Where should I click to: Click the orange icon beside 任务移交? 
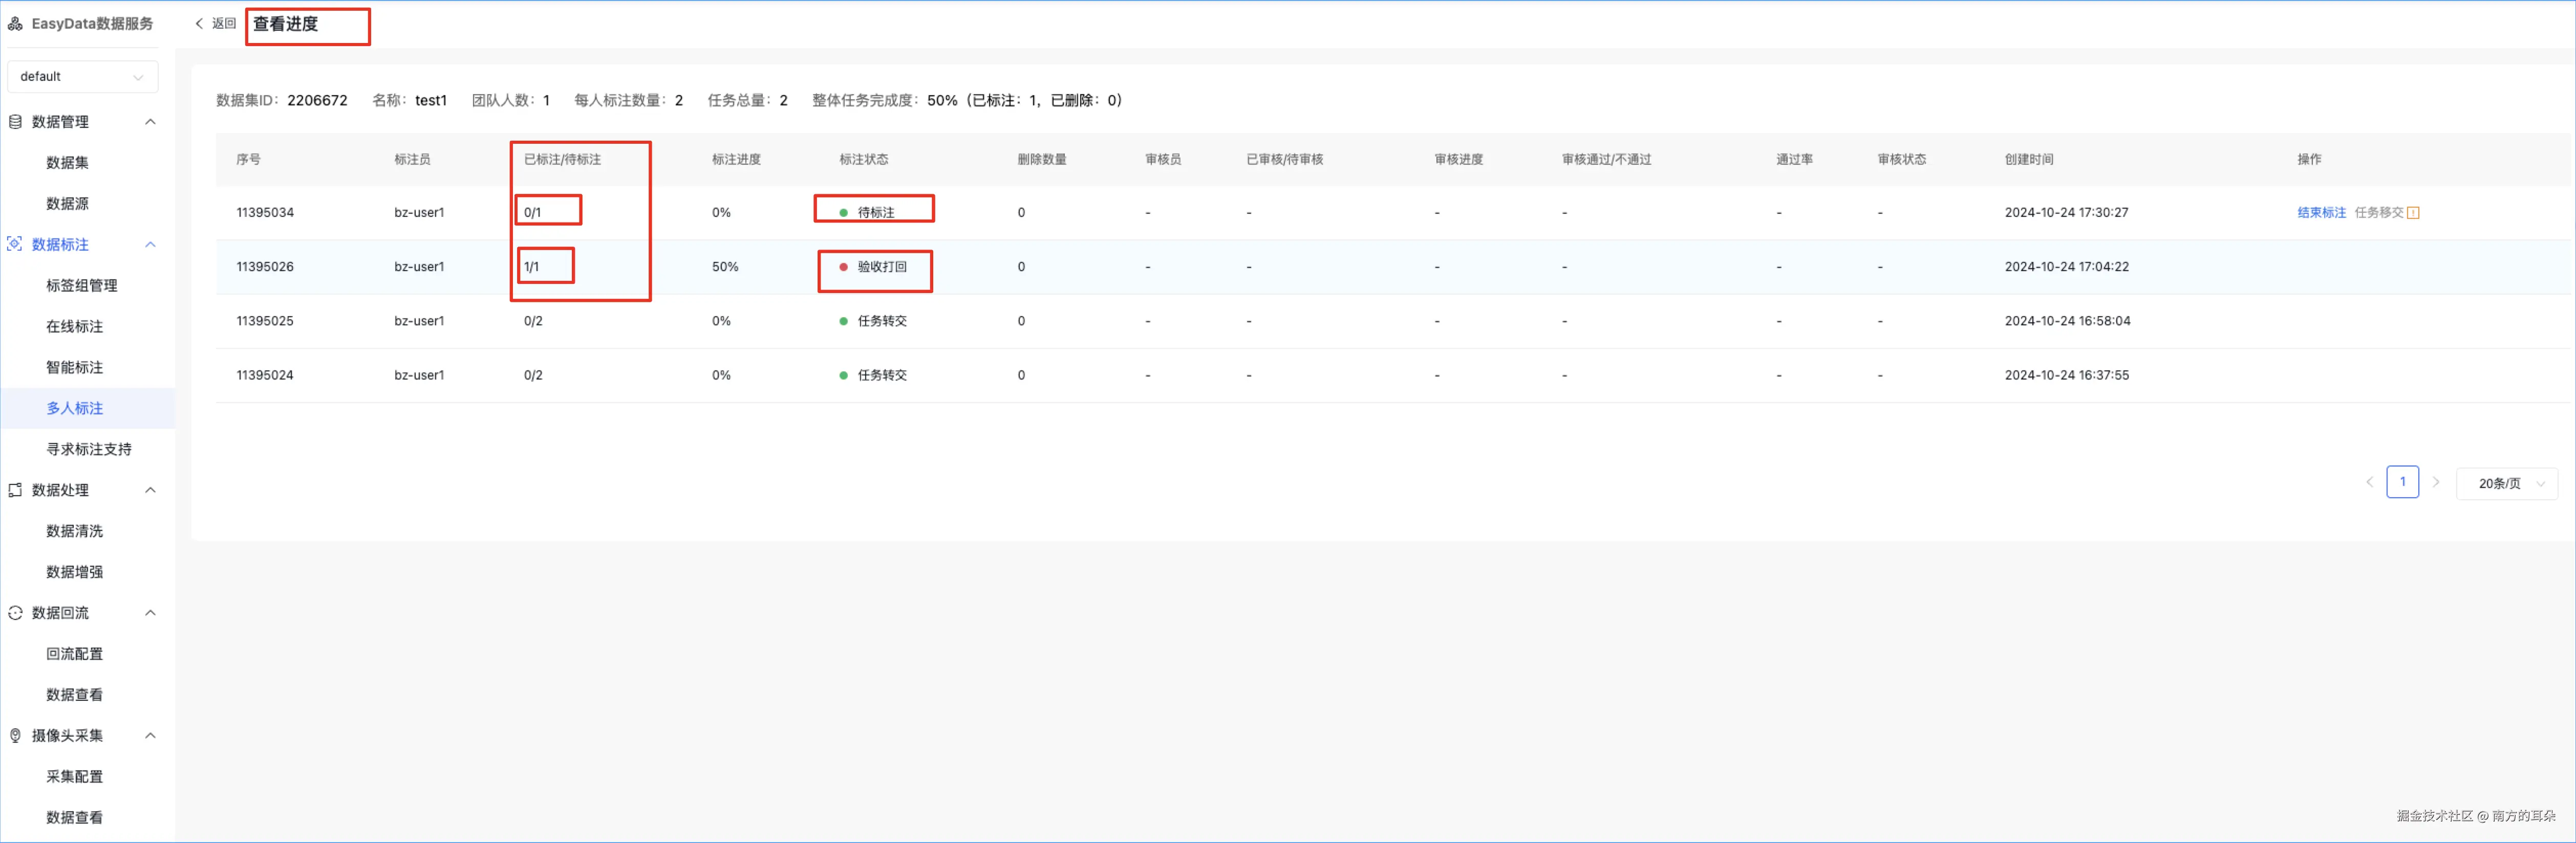(2413, 213)
